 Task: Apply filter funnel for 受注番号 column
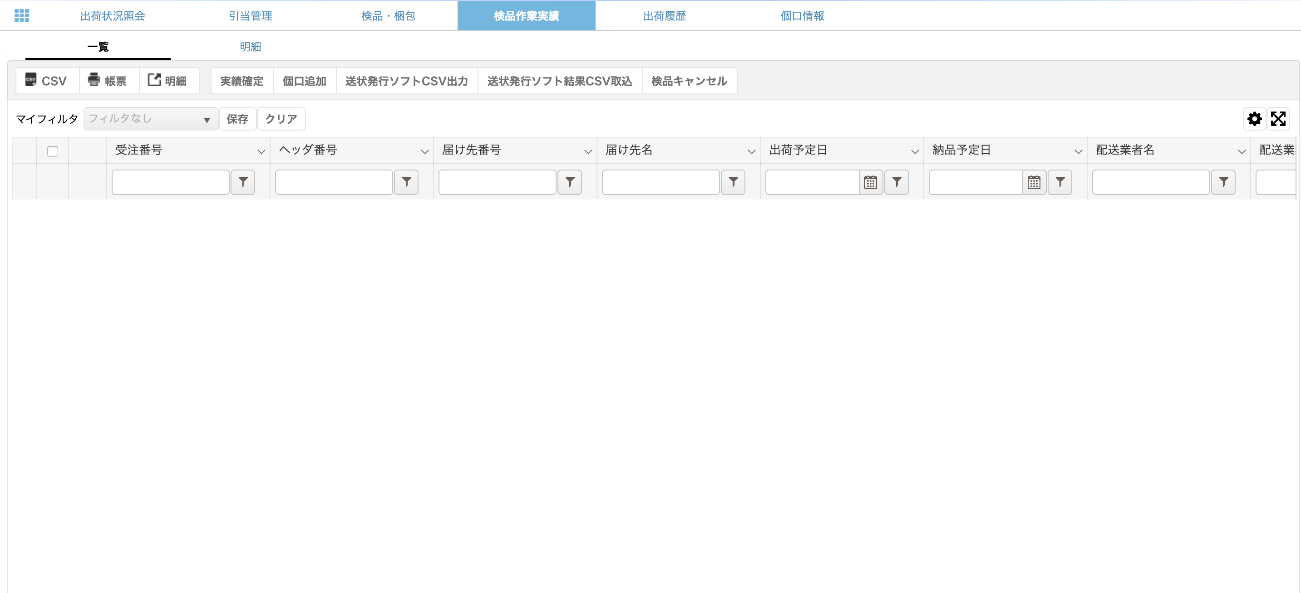coord(243,182)
